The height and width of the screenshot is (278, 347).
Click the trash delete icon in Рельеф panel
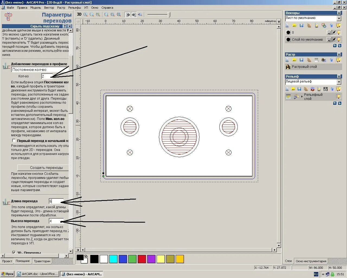pos(332,89)
